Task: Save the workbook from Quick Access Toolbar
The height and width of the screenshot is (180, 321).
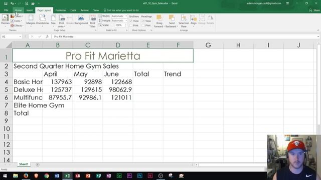Action: coord(6,3)
